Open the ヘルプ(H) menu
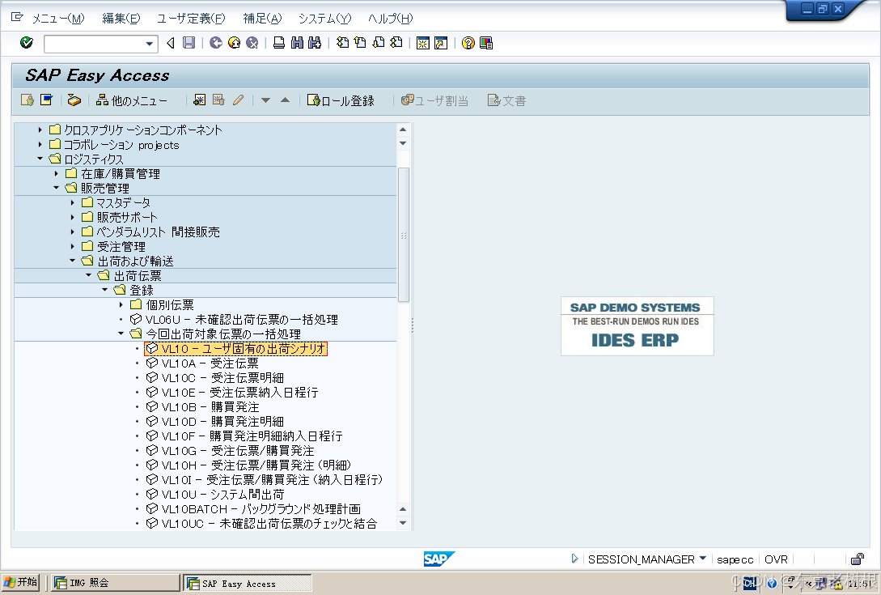881x595 pixels. [x=390, y=19]
